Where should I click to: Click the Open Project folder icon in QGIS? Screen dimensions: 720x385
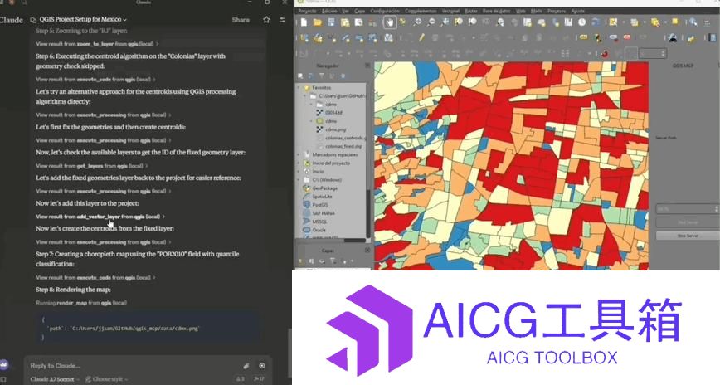tap(318, 22)
